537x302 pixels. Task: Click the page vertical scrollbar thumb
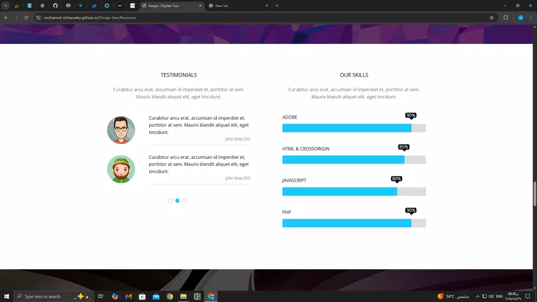tap(535, 194)
